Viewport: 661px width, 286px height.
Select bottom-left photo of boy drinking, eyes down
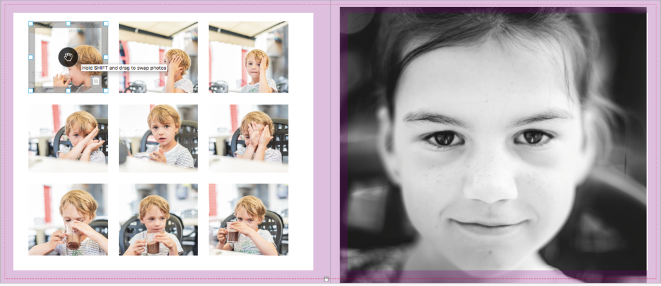click(68, 220)
